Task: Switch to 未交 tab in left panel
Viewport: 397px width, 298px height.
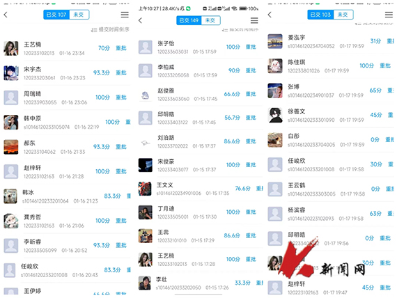Action: pos(79,15)
